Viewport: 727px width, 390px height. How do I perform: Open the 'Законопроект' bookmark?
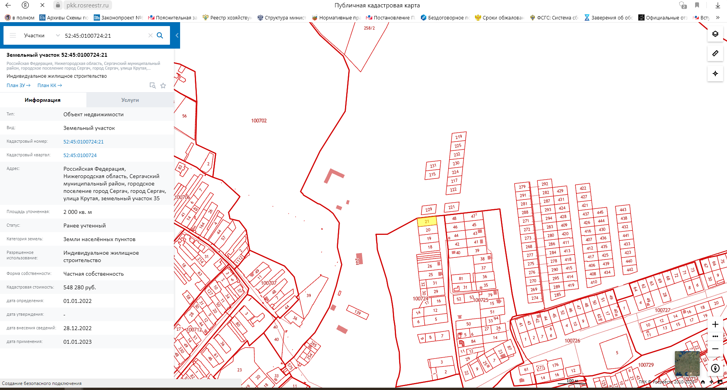[119, 17]
